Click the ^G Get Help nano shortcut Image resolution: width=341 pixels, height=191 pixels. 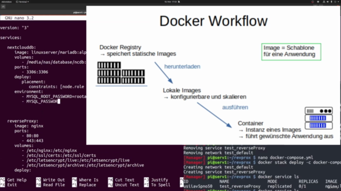[x=13, y=180]
